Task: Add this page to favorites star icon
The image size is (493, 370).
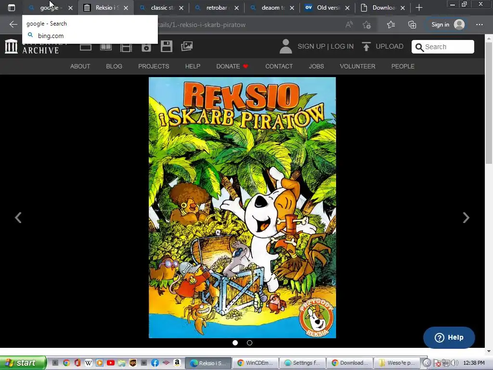Action: [366, 25]
